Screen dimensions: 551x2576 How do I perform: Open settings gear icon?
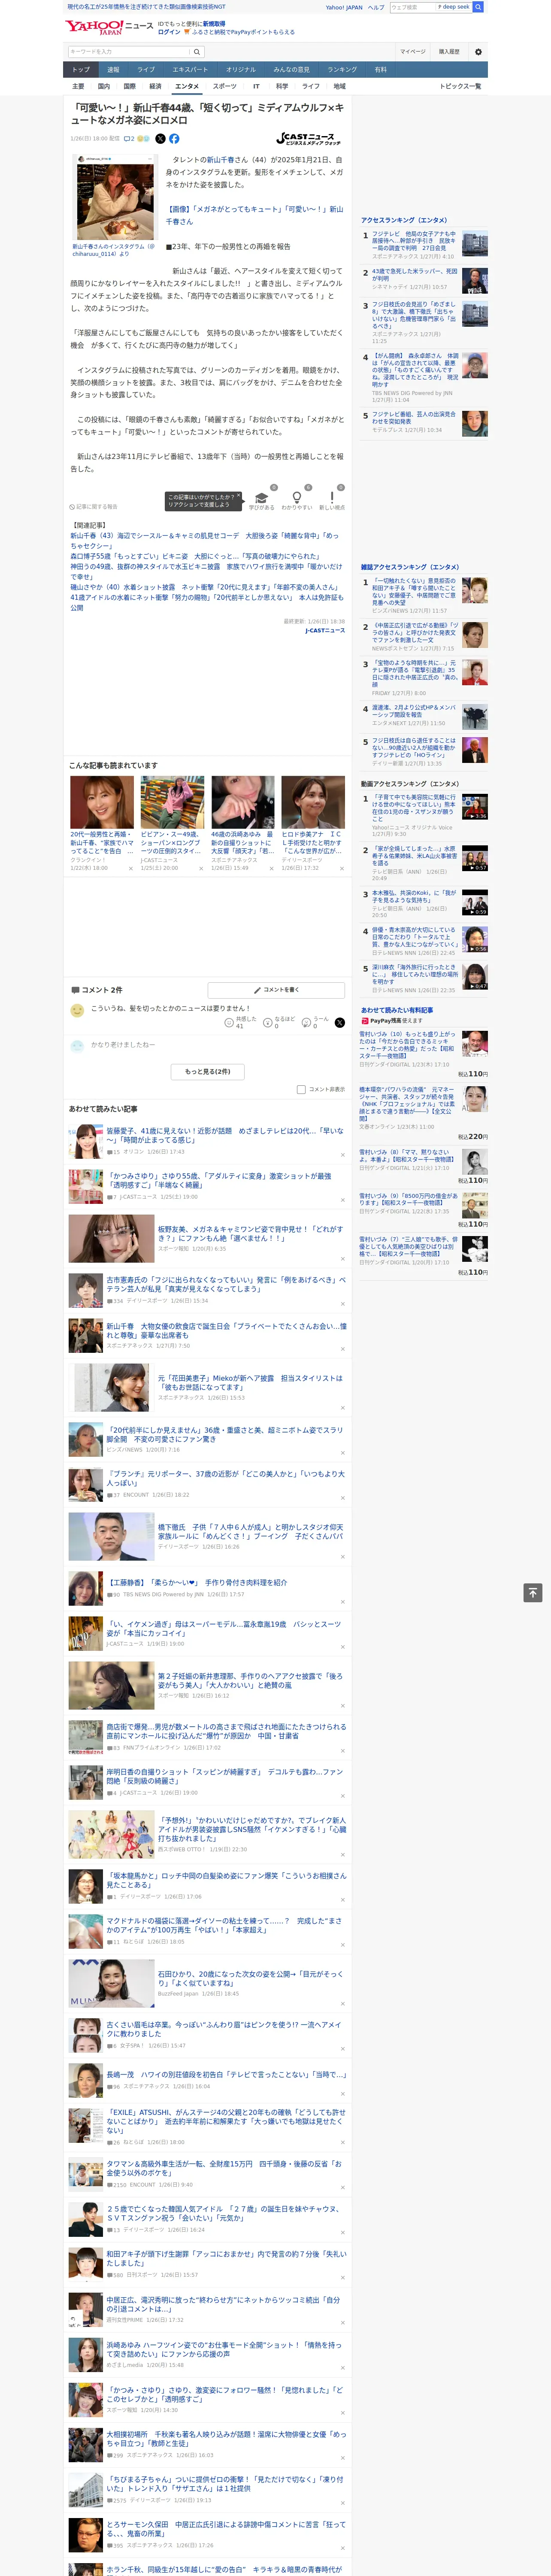[x=478, y=51]
